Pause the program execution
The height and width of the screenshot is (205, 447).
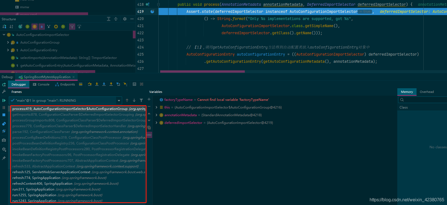click(4, 108)
